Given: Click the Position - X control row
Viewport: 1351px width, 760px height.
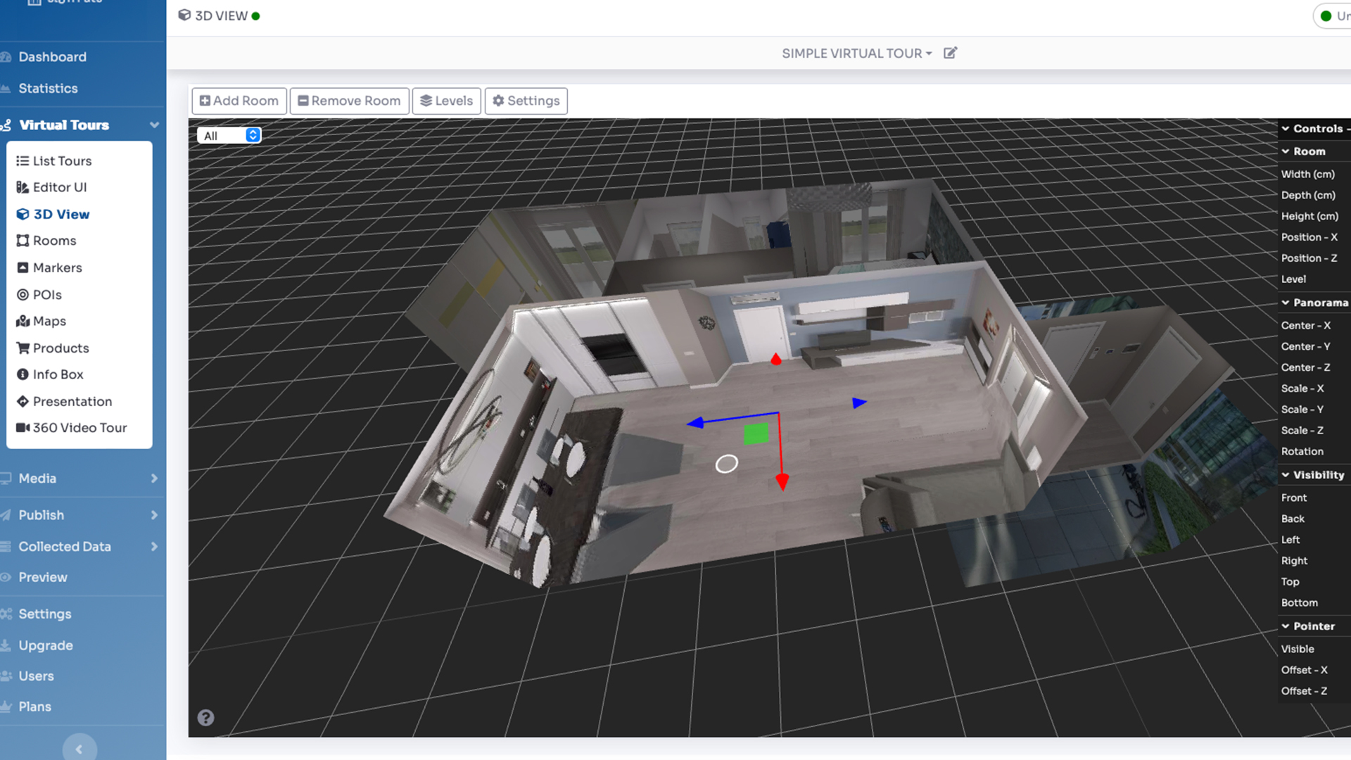Looking at the screenshot, I should 1314,237.
